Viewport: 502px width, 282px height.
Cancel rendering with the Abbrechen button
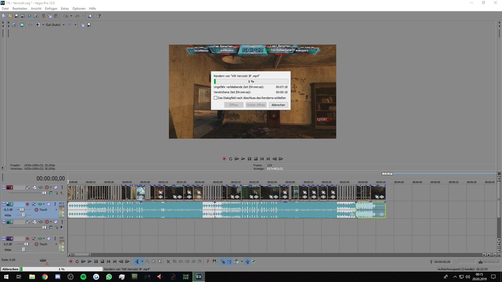[278, 105]
